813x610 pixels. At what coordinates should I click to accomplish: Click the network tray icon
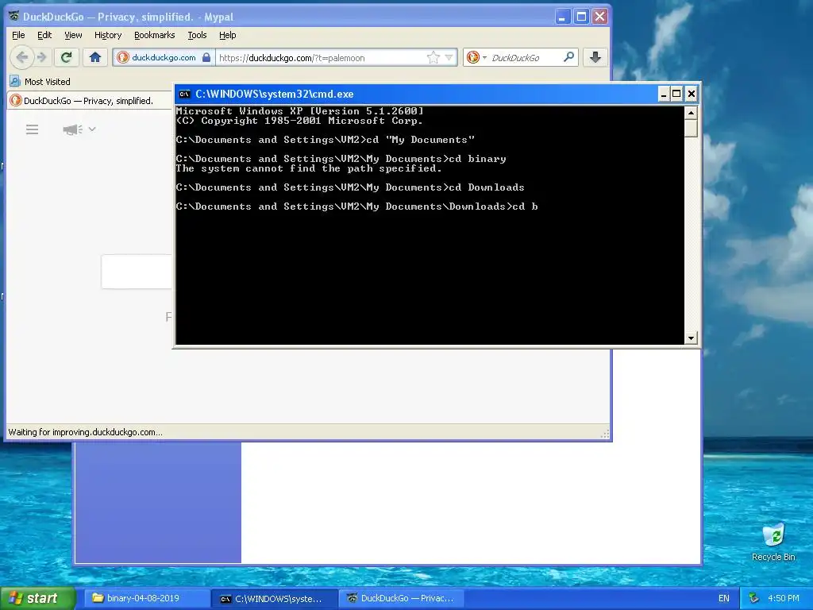pyautogui.click(x=754, y=599)
